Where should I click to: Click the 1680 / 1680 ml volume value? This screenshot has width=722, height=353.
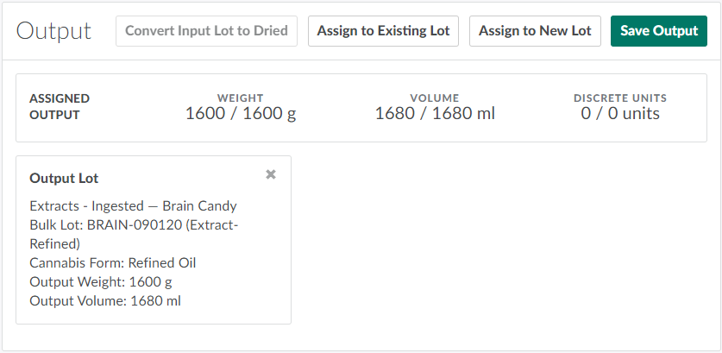435,114
